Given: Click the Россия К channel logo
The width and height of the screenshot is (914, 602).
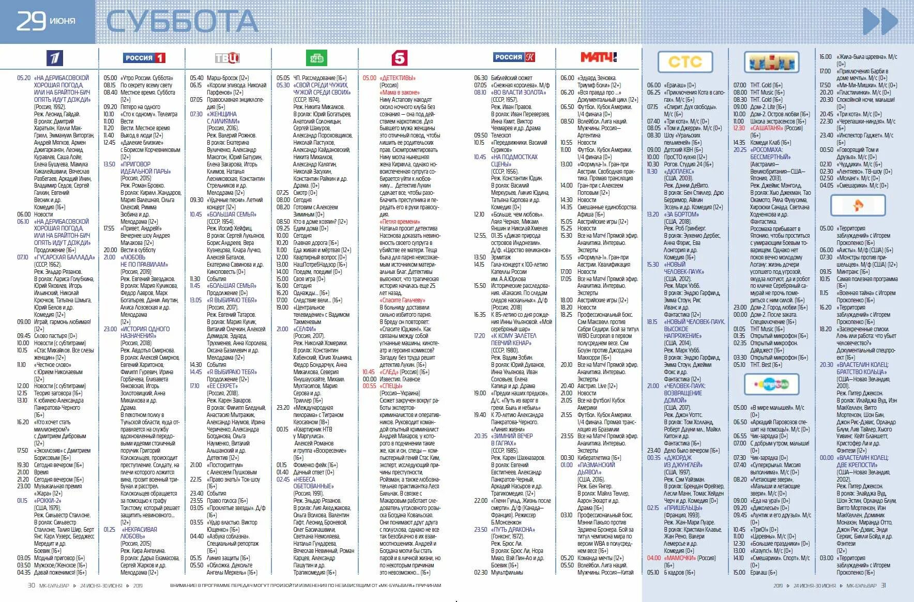Looking at the screenshot, I should tap(514, 57).
